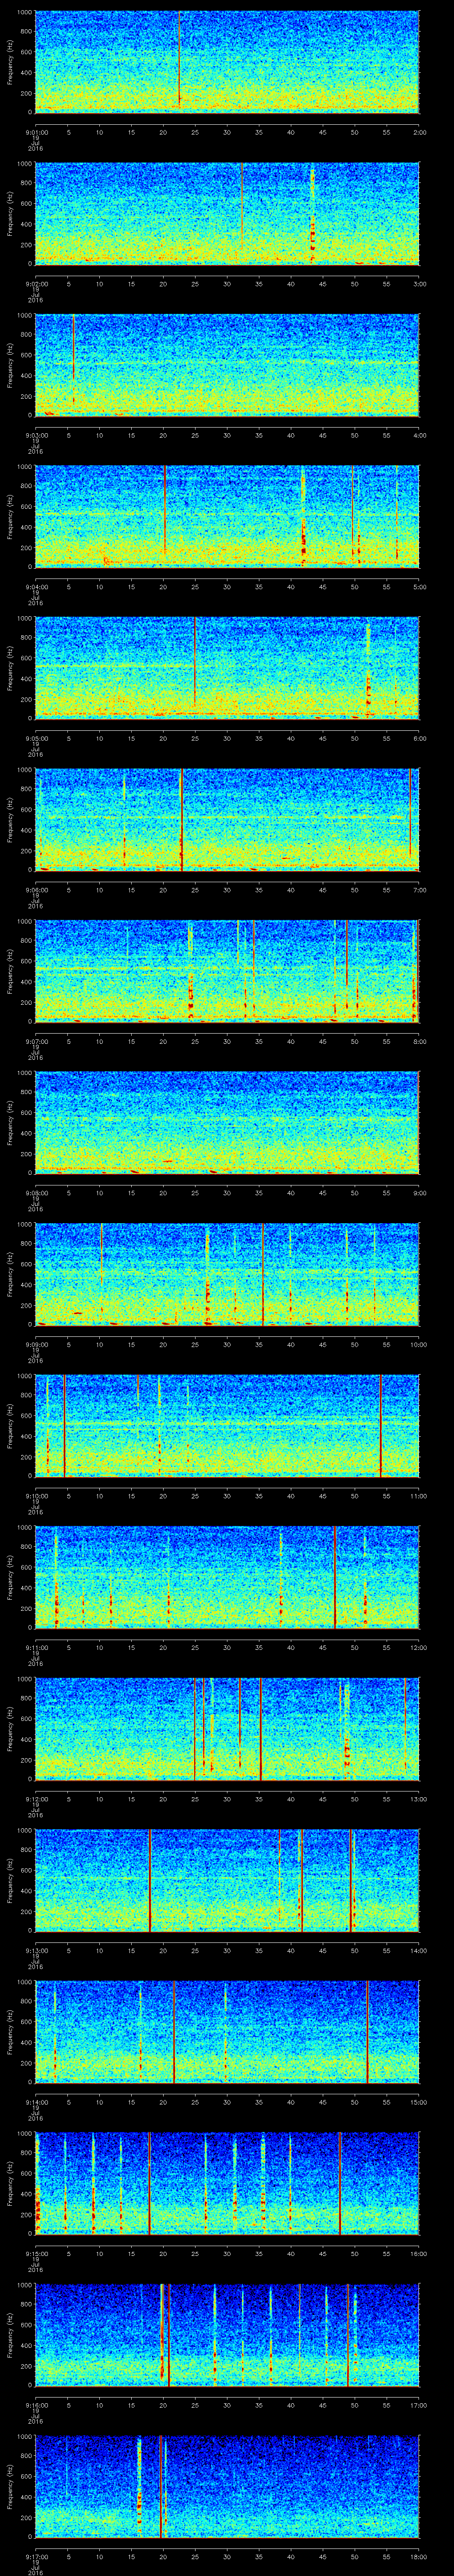Click the 9:05:00 time axis label
This screenshot has height=2576, width=454.
[x=36, y=738]
